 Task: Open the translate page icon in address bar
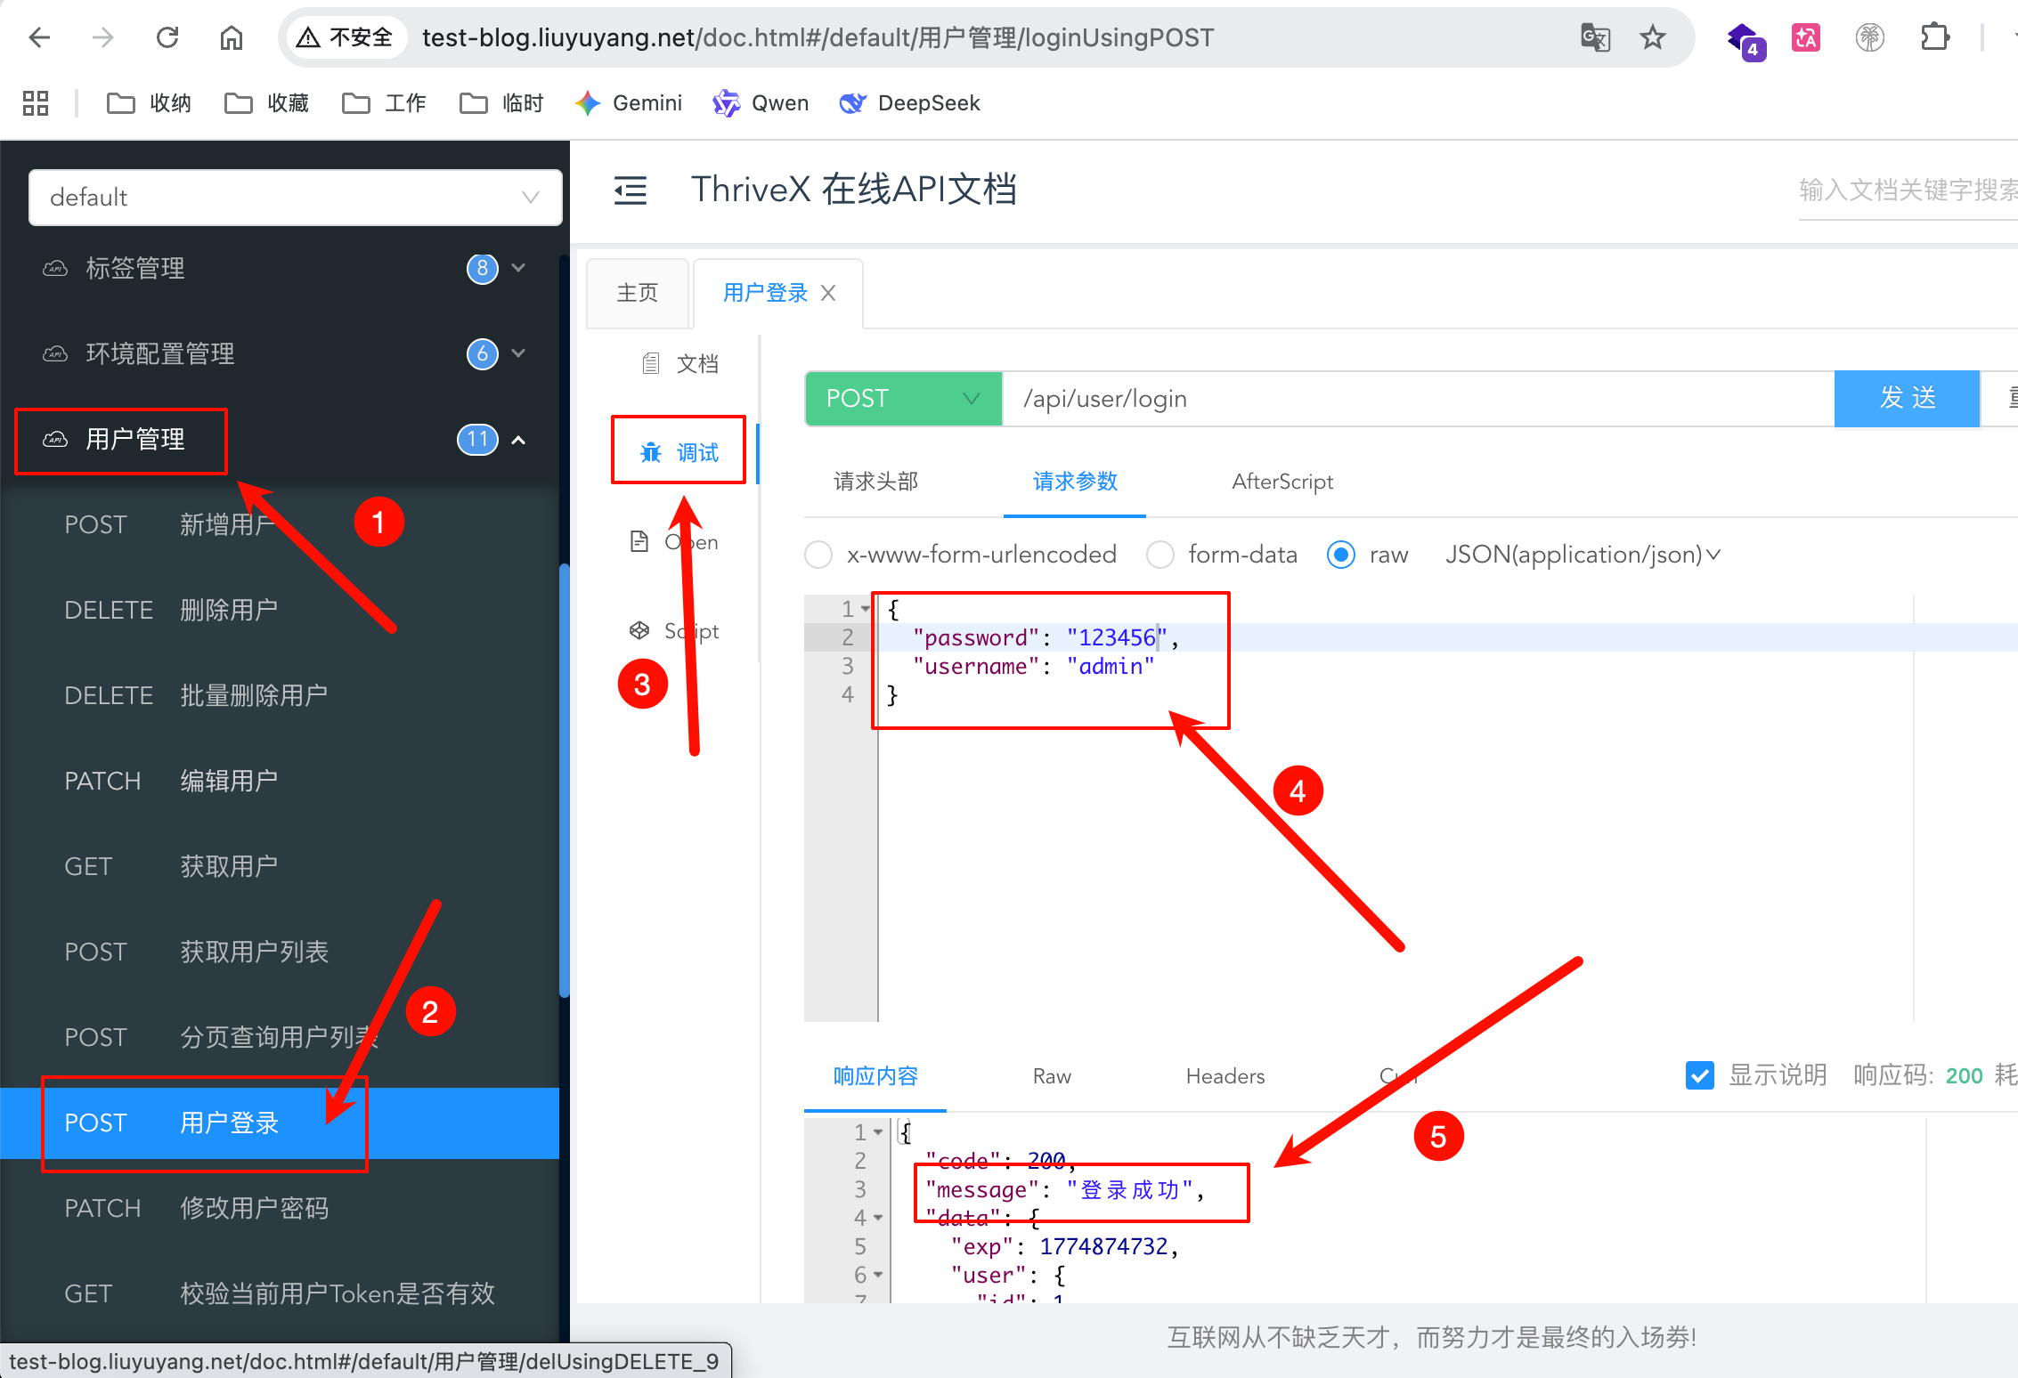point(1594,37)
